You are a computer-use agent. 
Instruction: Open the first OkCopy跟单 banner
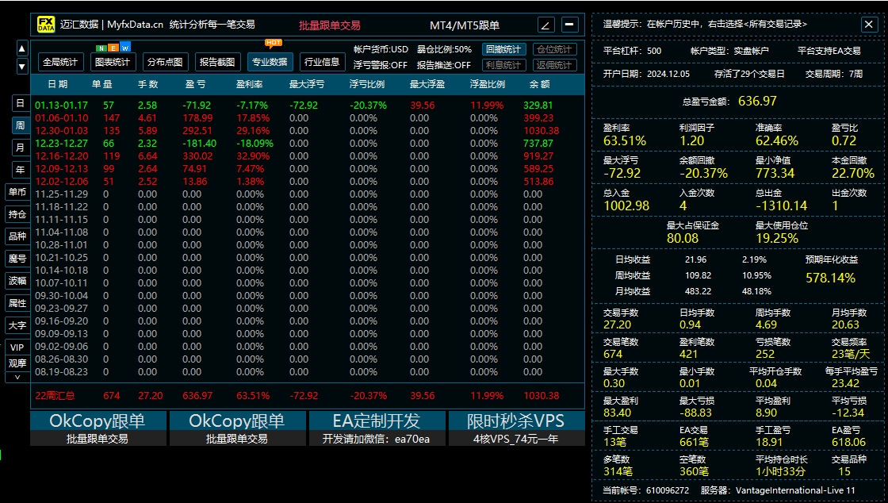[x=98, y=428]
